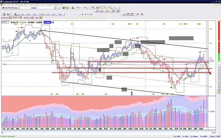The height and width of the screenshot is (138, 221).
Task: Click the double-arrow expand icon before WL
Action: coord(3,8)
